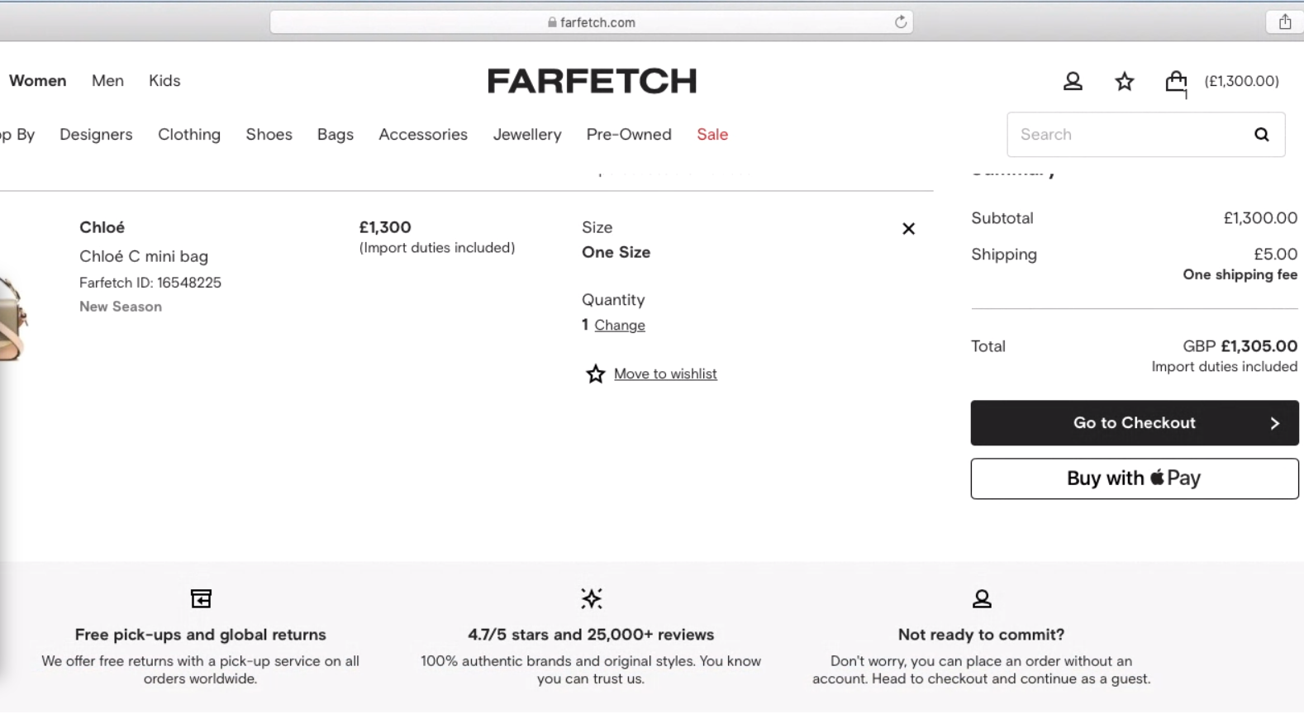Remove the Chloé C mini bag item

(908, 229)
